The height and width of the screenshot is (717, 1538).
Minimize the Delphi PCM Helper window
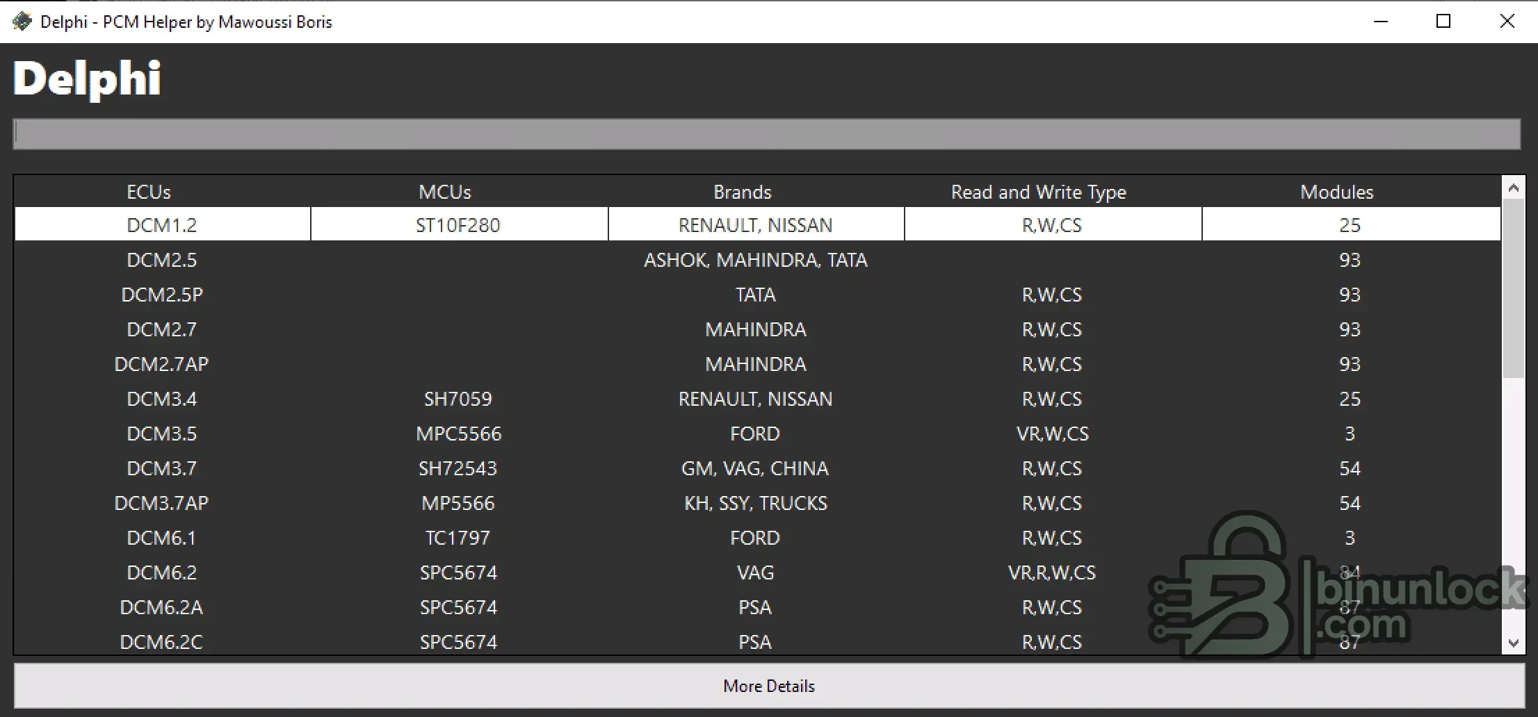click(1381, 22)
